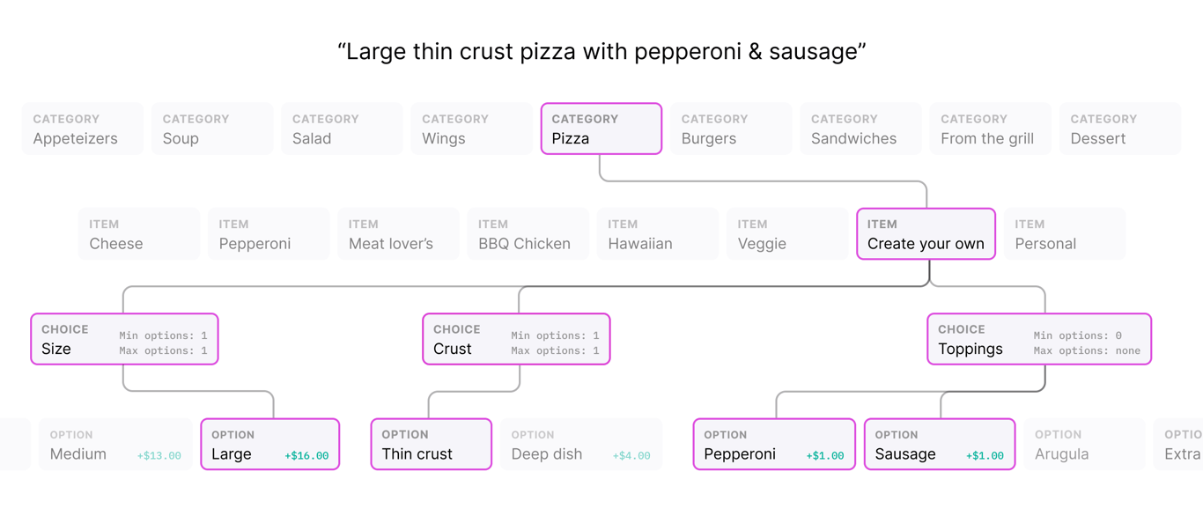The width and height of the screenshot is (1203, 523).
Task: Expand the Toppings choice node
Action: click(x=1038, y=339)
